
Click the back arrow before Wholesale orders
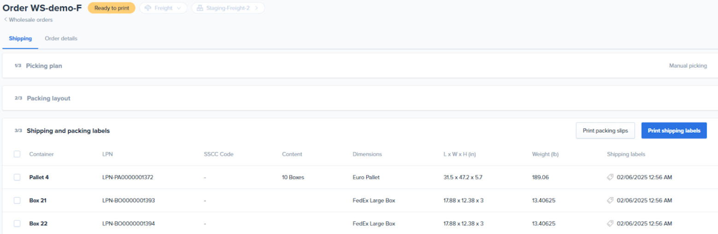[x=6, y=20]
